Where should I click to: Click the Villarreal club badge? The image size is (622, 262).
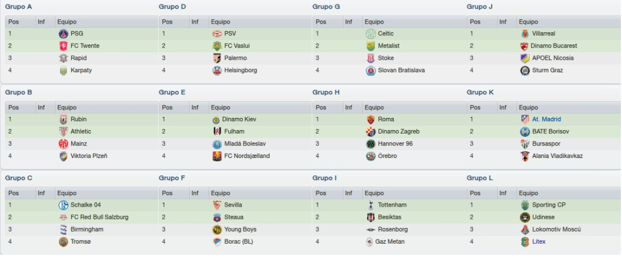525,33
